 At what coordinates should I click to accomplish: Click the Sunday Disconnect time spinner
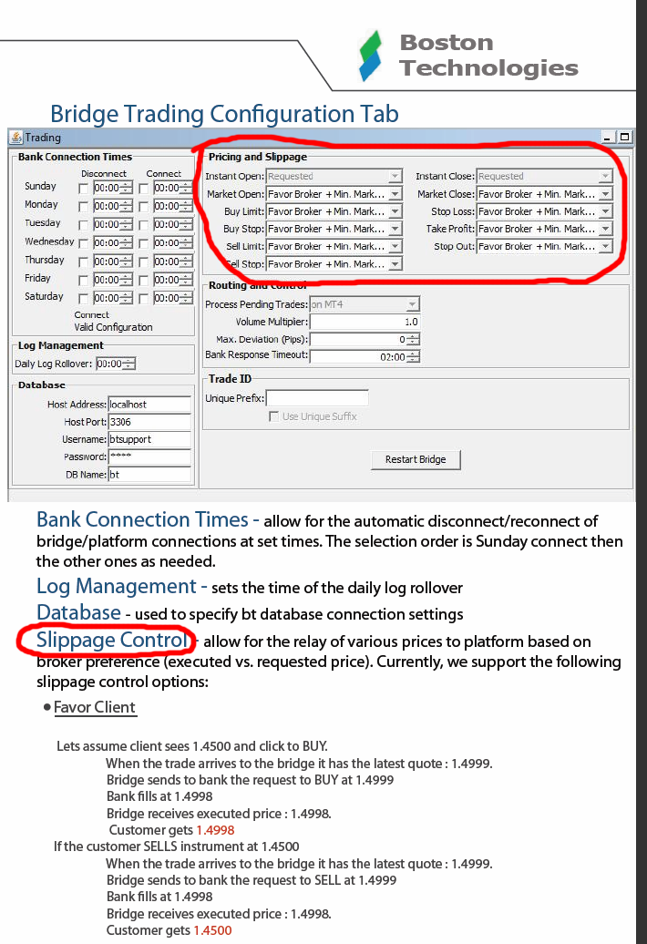pos(113,188)
